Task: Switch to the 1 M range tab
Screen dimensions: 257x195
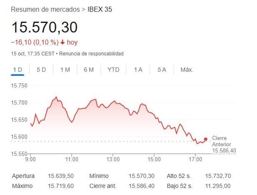Action: (x=65, y=70)
